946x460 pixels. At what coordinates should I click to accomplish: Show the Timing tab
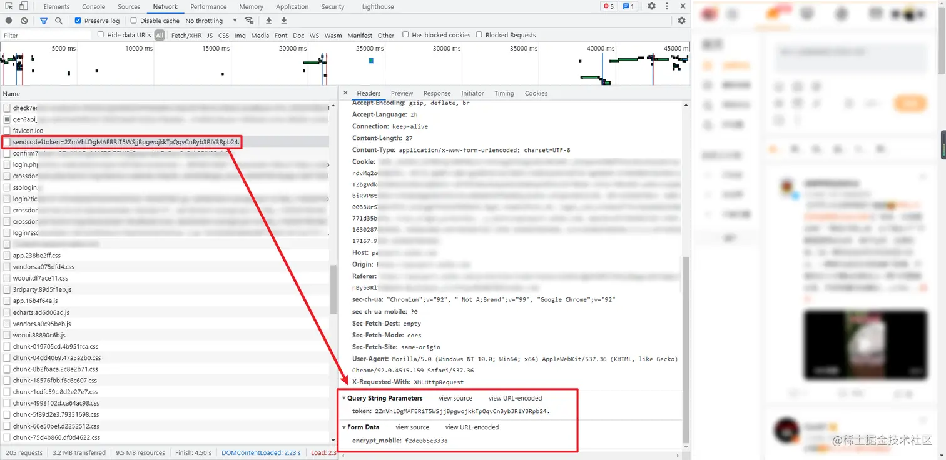(504, 93)
